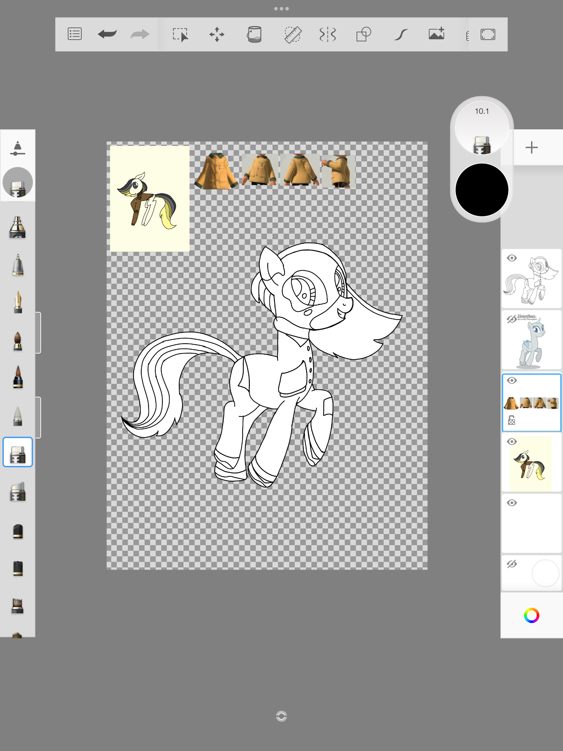The image size is (563, 751).
Task: Pick the round brown-bristle paintbrush
Action: click(18, 341)
